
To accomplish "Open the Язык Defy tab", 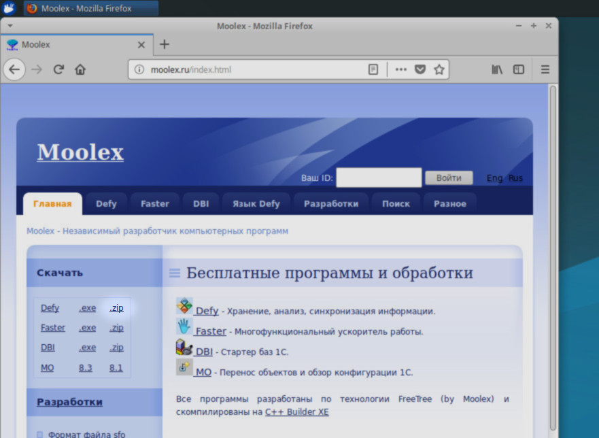I will click(256, 204).
